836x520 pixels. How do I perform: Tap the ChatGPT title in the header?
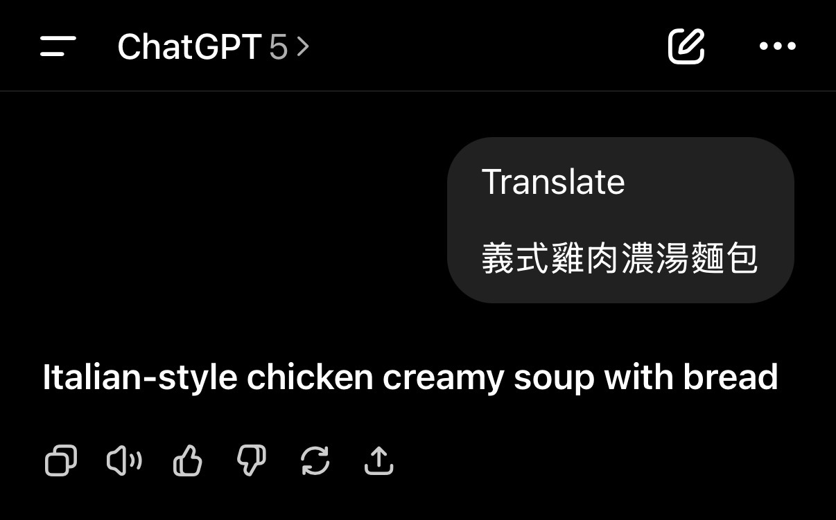click(x=189, y=47)
